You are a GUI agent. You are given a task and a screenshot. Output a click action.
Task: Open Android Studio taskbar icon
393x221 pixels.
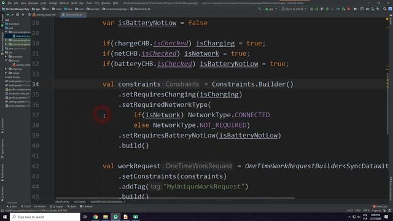coord(115,217)
